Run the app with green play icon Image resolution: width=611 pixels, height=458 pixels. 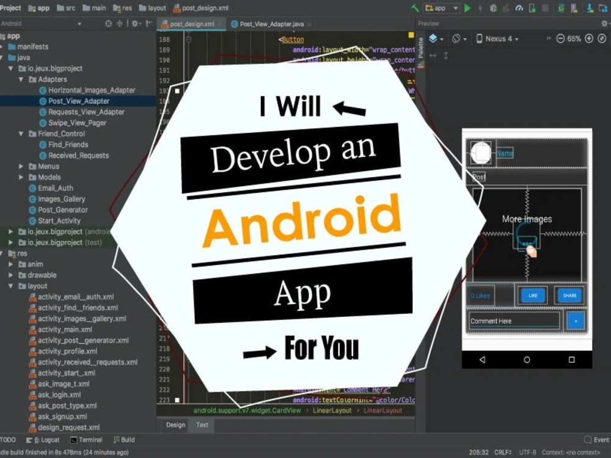[x=467, y=8]
